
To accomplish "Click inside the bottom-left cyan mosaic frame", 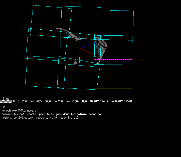I will click(x=41, y=73).
